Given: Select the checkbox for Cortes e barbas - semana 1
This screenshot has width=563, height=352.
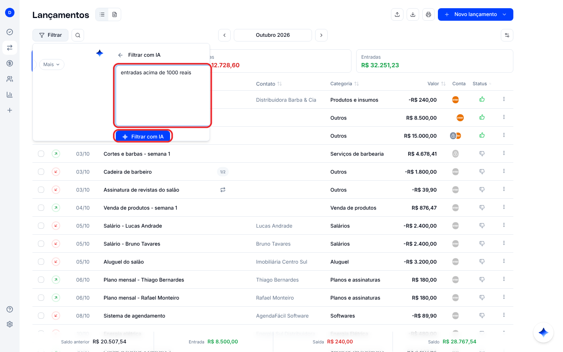Looking at the screenshot, I should click(41, 154).
